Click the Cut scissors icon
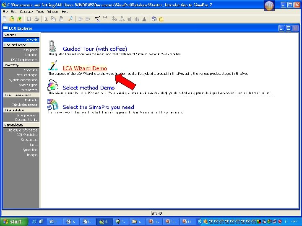 [46, 19]
